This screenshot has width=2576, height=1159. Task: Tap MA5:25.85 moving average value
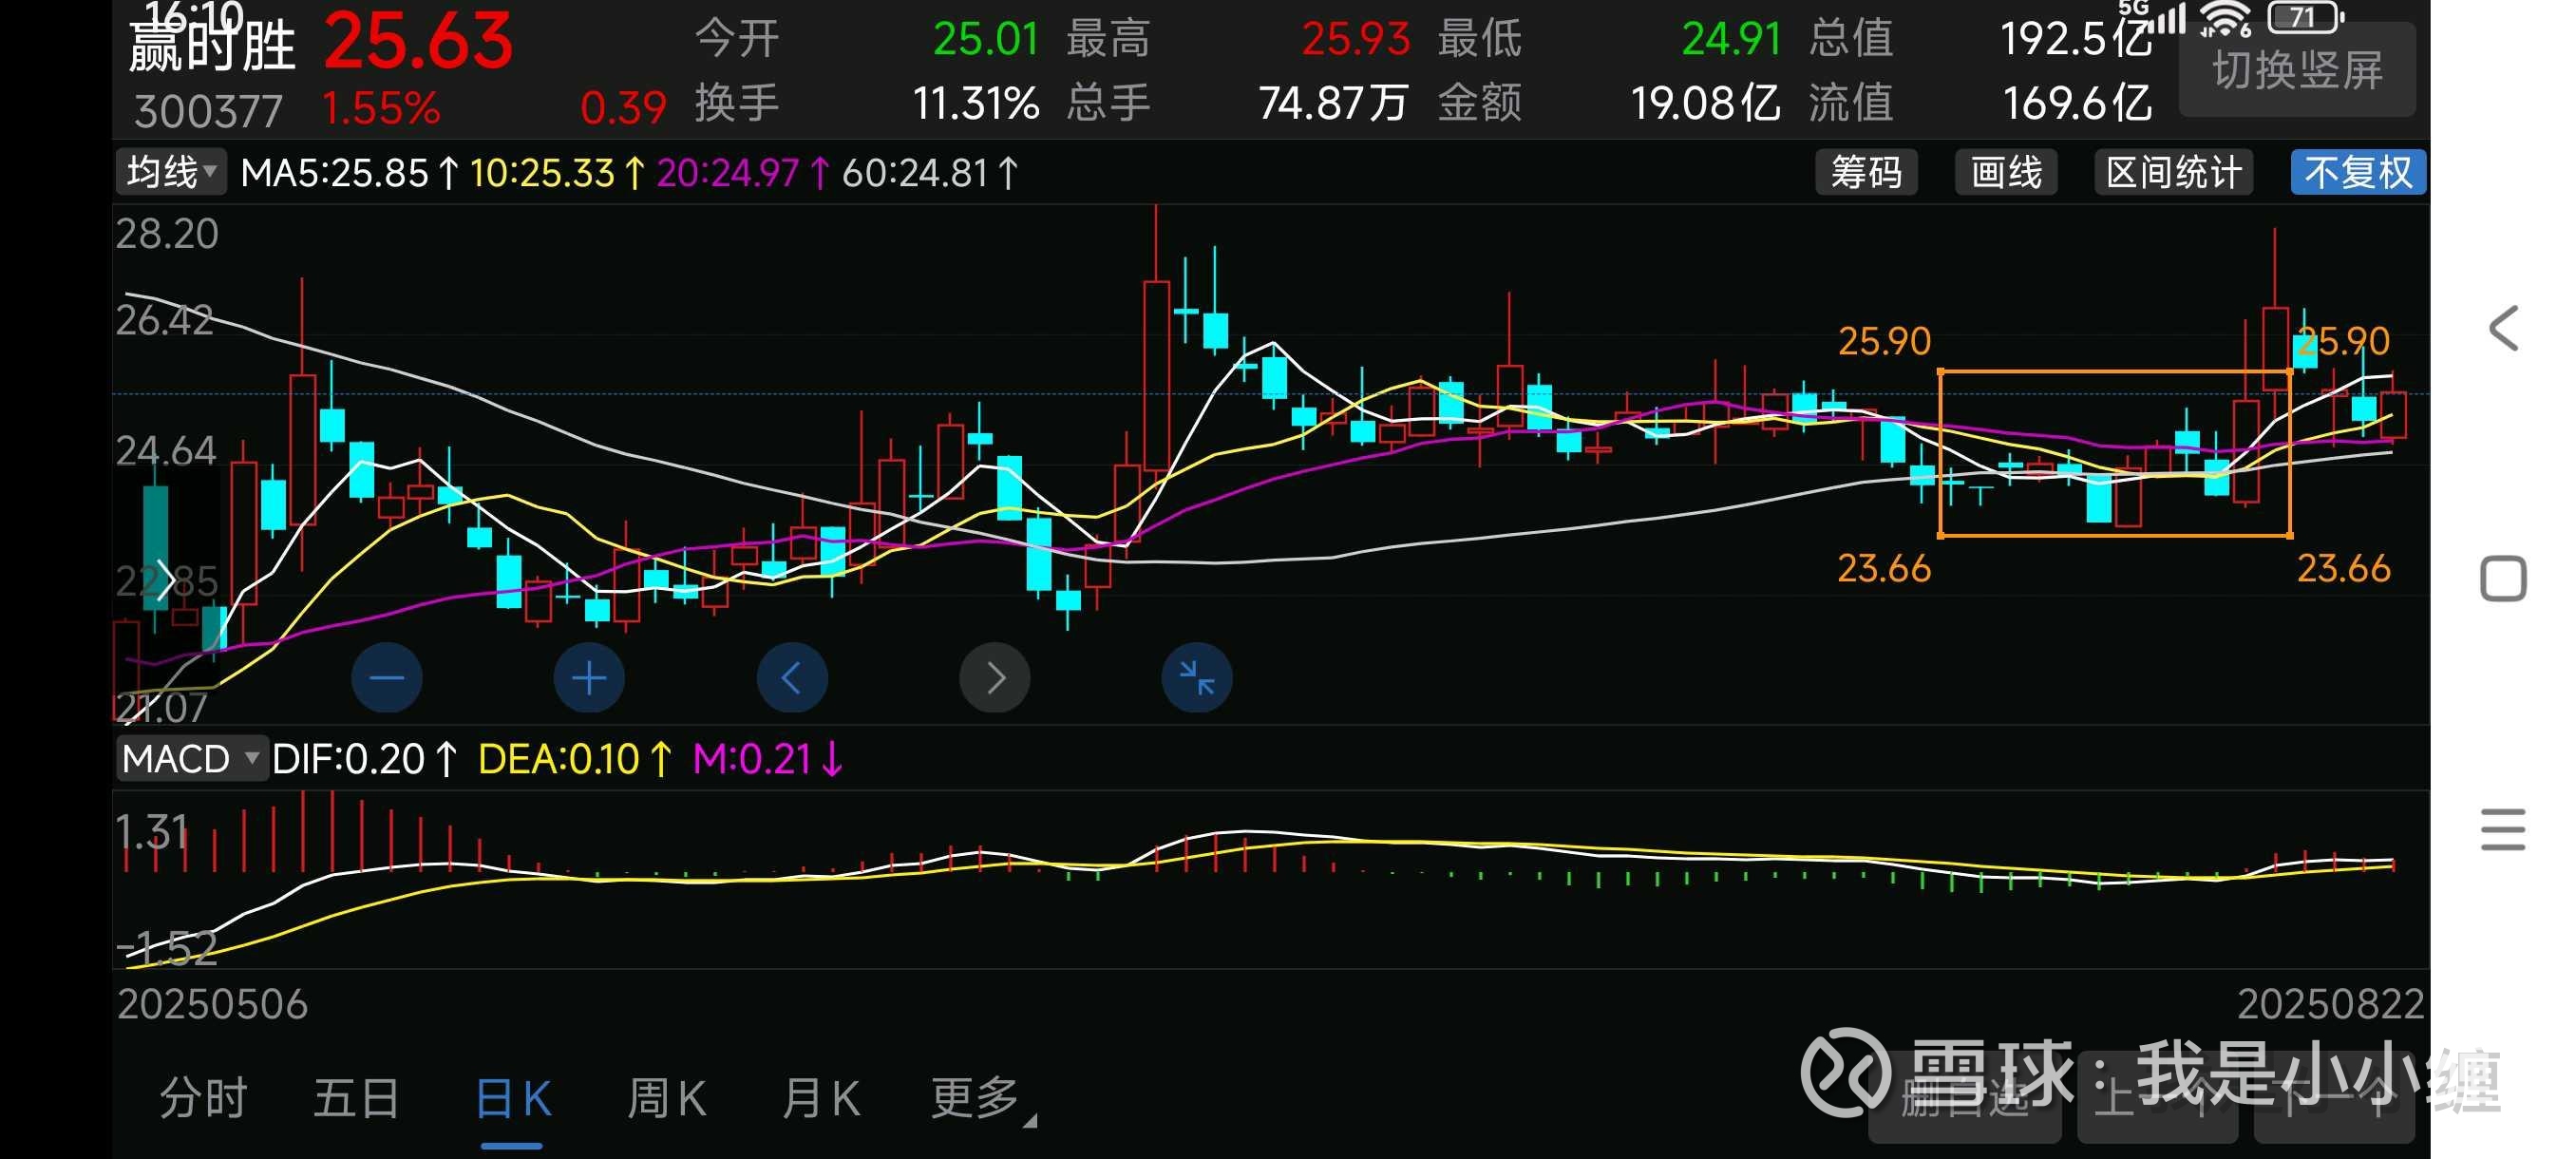(x=350, y=173)
